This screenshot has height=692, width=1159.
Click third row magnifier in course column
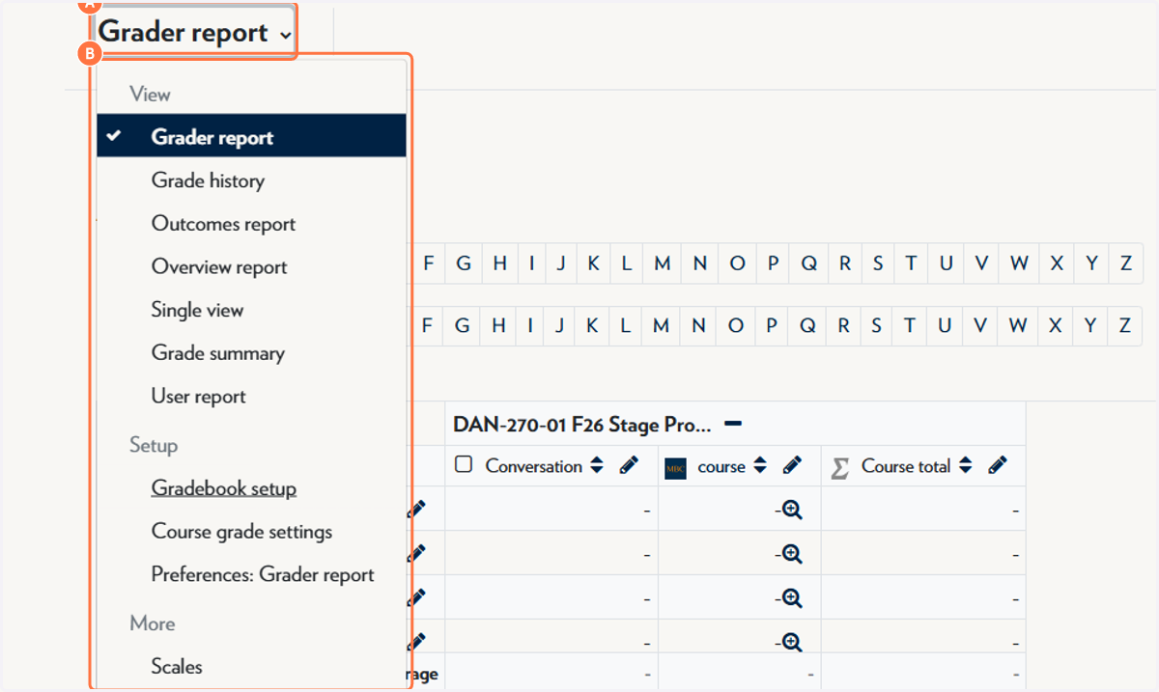coord(792,597)
